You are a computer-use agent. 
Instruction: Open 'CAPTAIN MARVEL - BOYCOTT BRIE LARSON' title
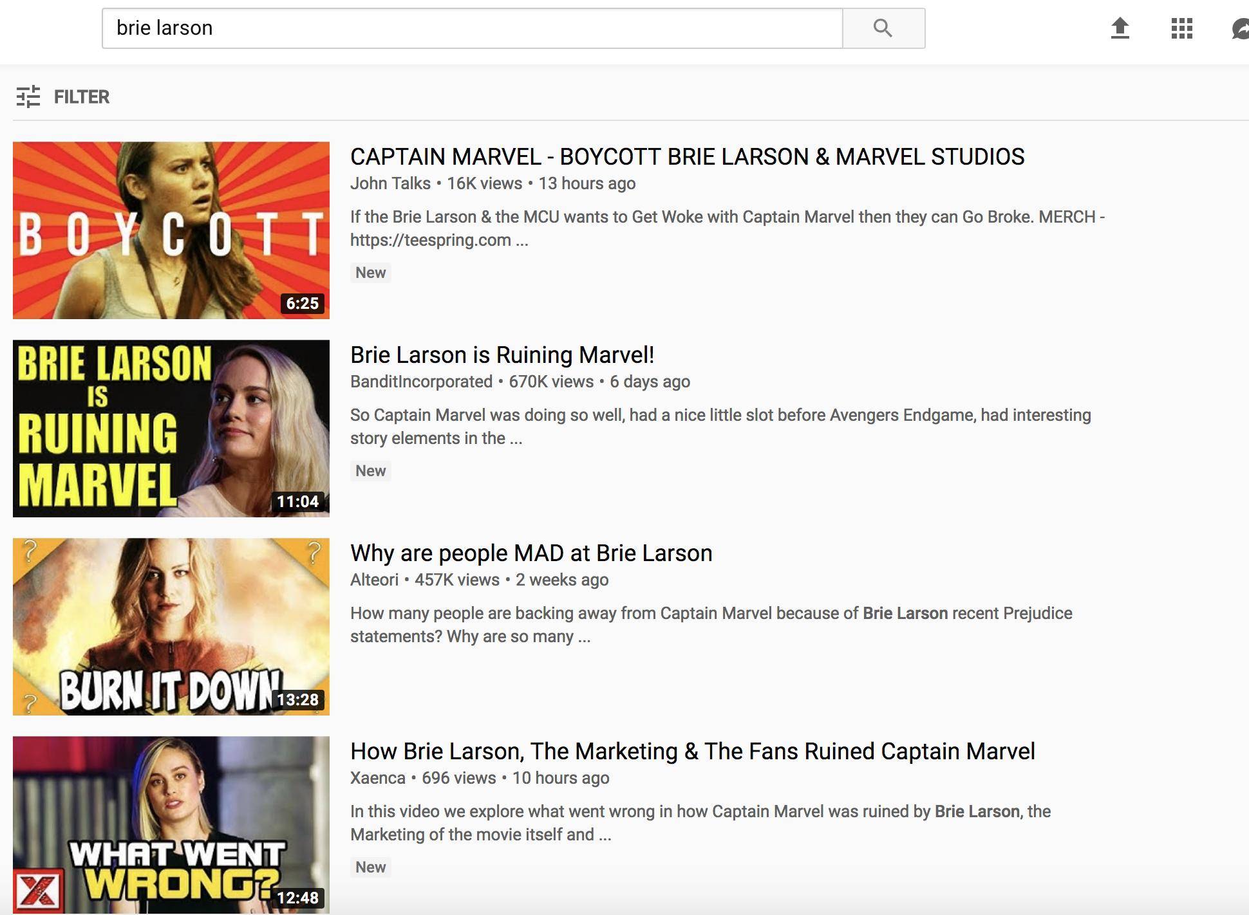pos(687,156)
